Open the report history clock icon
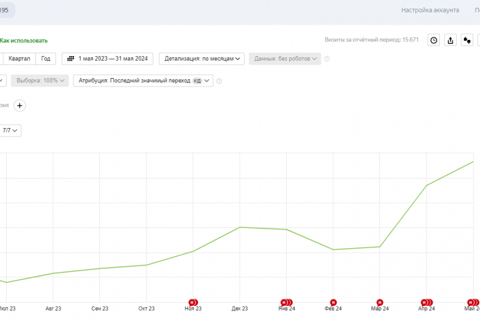The width and height of the screenshot is (480, 320). click(x=433, y=40)
